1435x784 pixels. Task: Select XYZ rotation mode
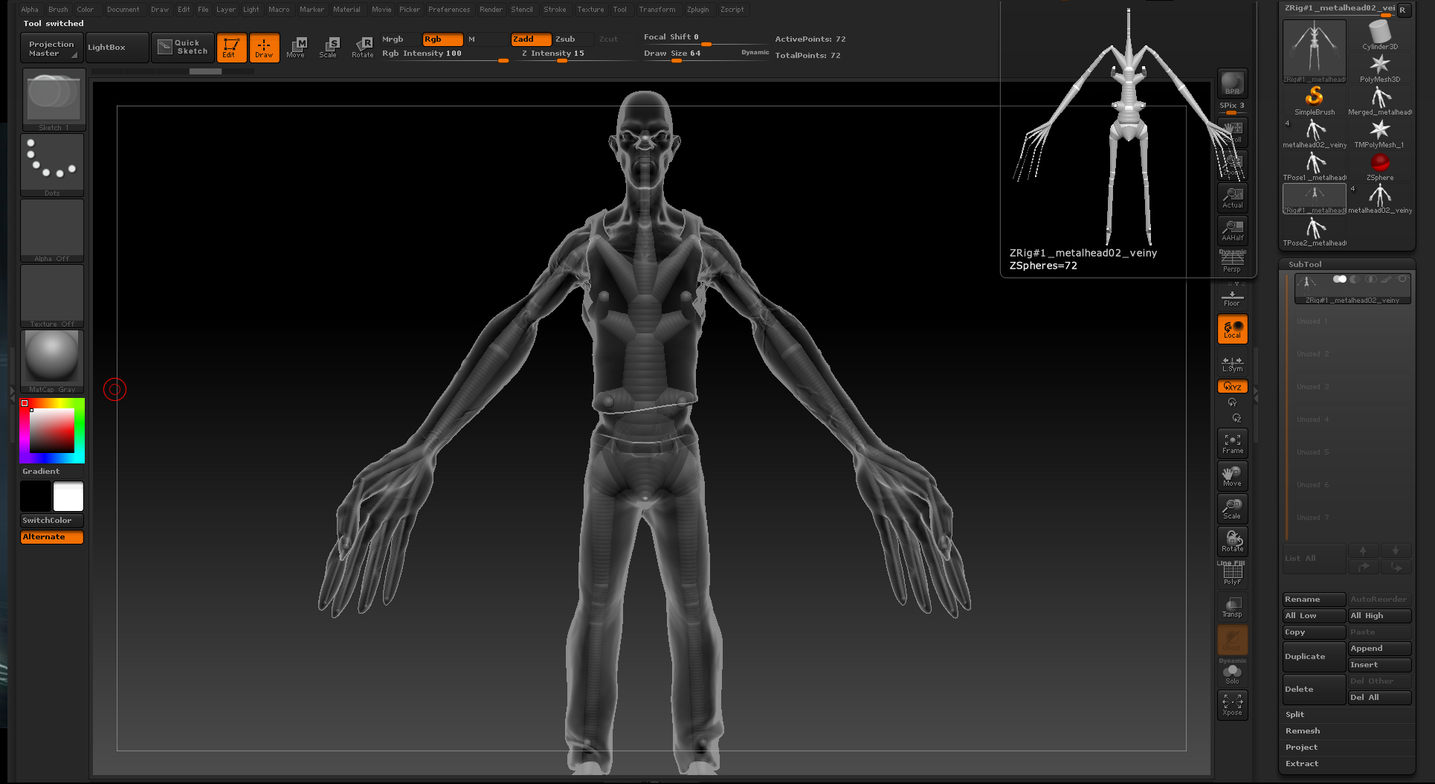click(x=1232, y=386)
